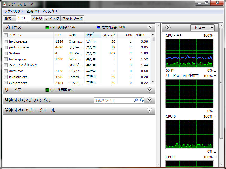
Task: Click the refresh handles icon
Action: [x=142, y=100]
